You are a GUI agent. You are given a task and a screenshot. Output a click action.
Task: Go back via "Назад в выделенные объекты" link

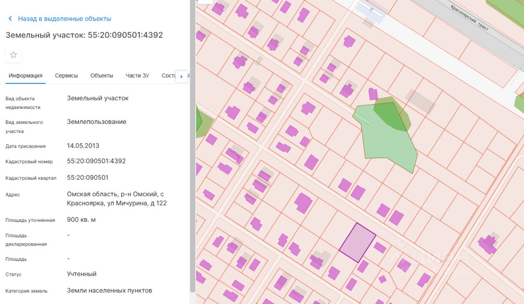65,19
